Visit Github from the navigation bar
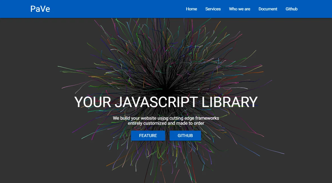Image resolution: width=332 pixels, height=183 pixels. pyautogui.click(x=292, y=9)
